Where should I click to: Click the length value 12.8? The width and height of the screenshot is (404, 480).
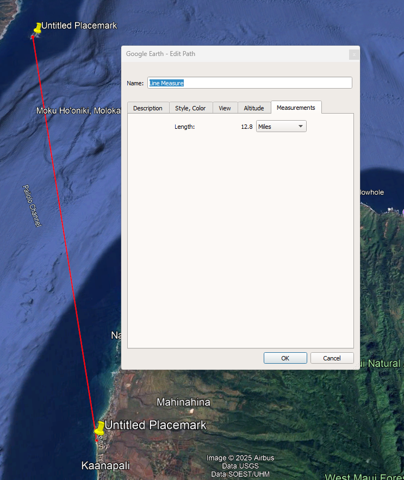click(246, 127)
